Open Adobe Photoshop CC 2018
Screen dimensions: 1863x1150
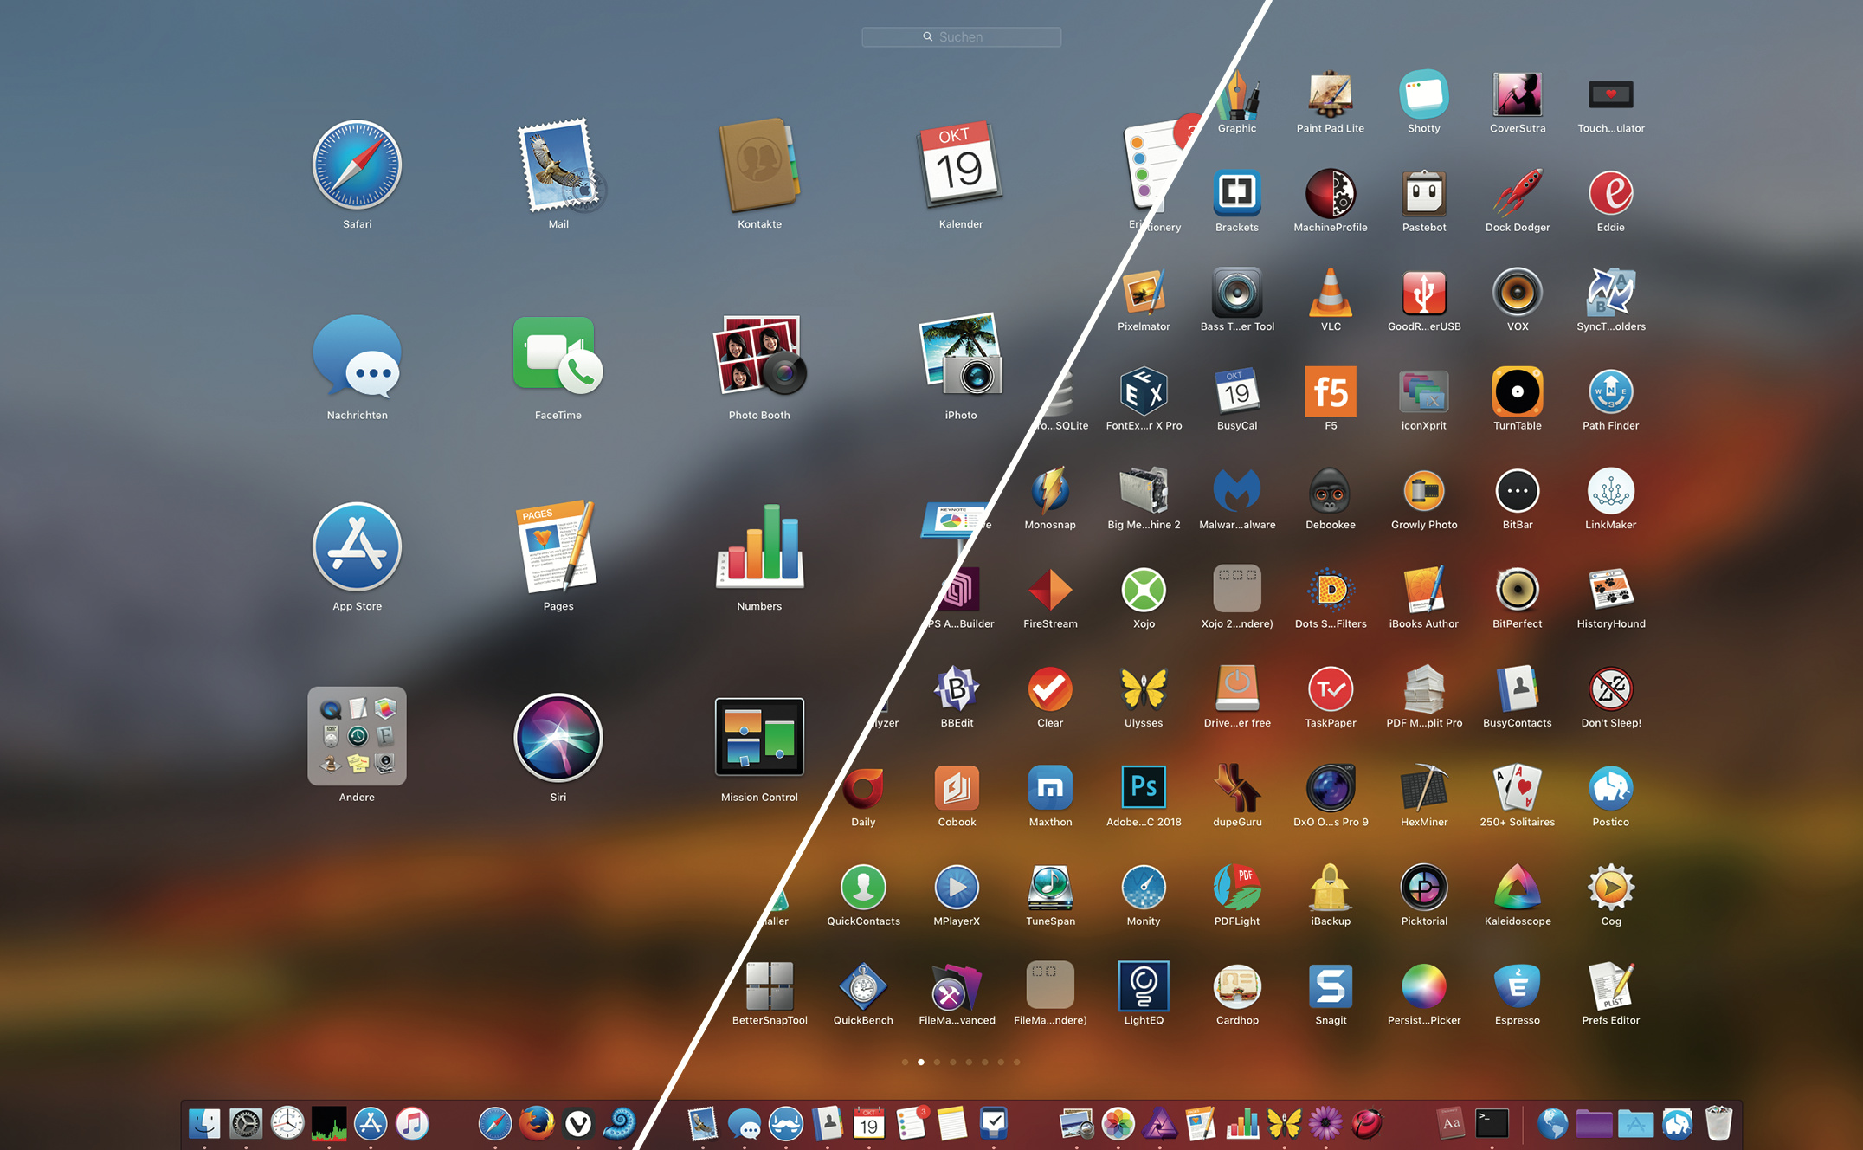tap(1144, 787)
